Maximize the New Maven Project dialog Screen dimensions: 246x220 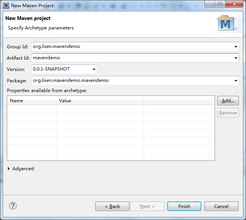coord(220,4)
